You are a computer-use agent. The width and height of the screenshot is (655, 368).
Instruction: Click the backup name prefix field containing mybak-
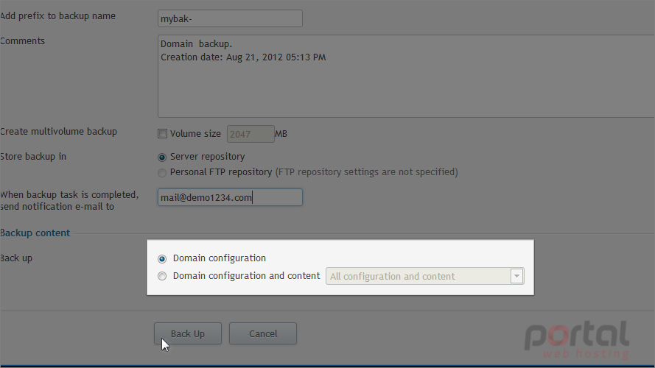pyautogui.click(x=230, y=19)
